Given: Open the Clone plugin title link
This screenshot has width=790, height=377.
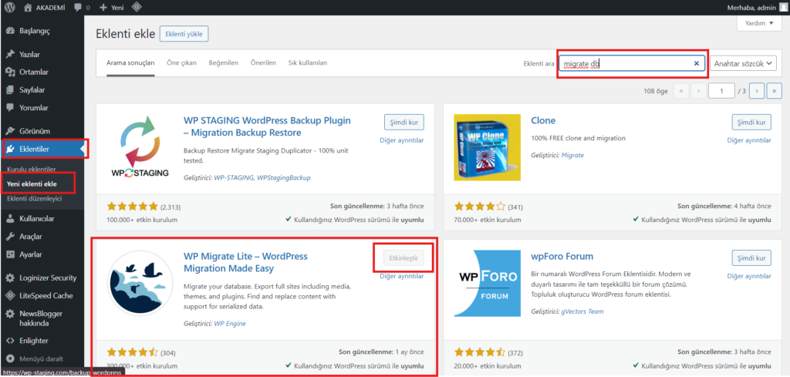Looking at the screenshot, I should coord(543,121).
